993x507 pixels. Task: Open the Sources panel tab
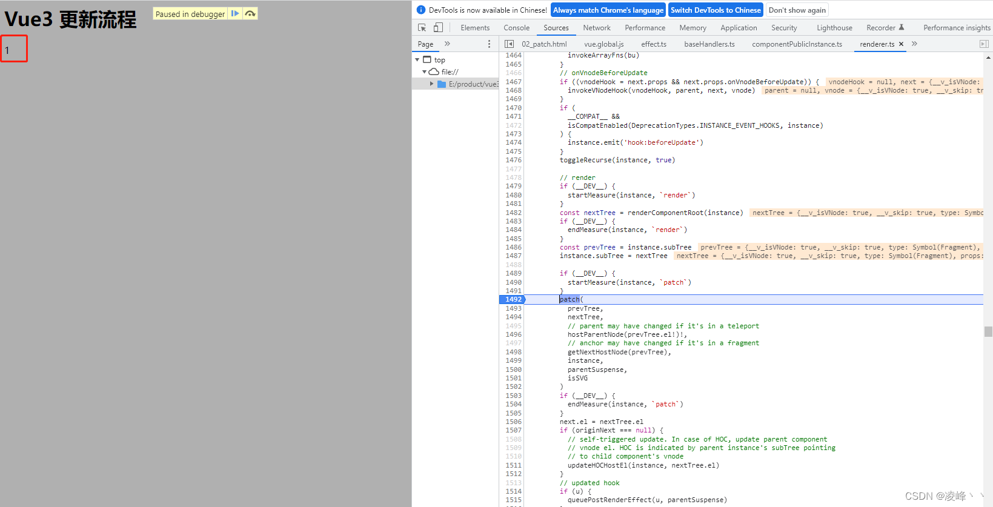coord(556,28)
